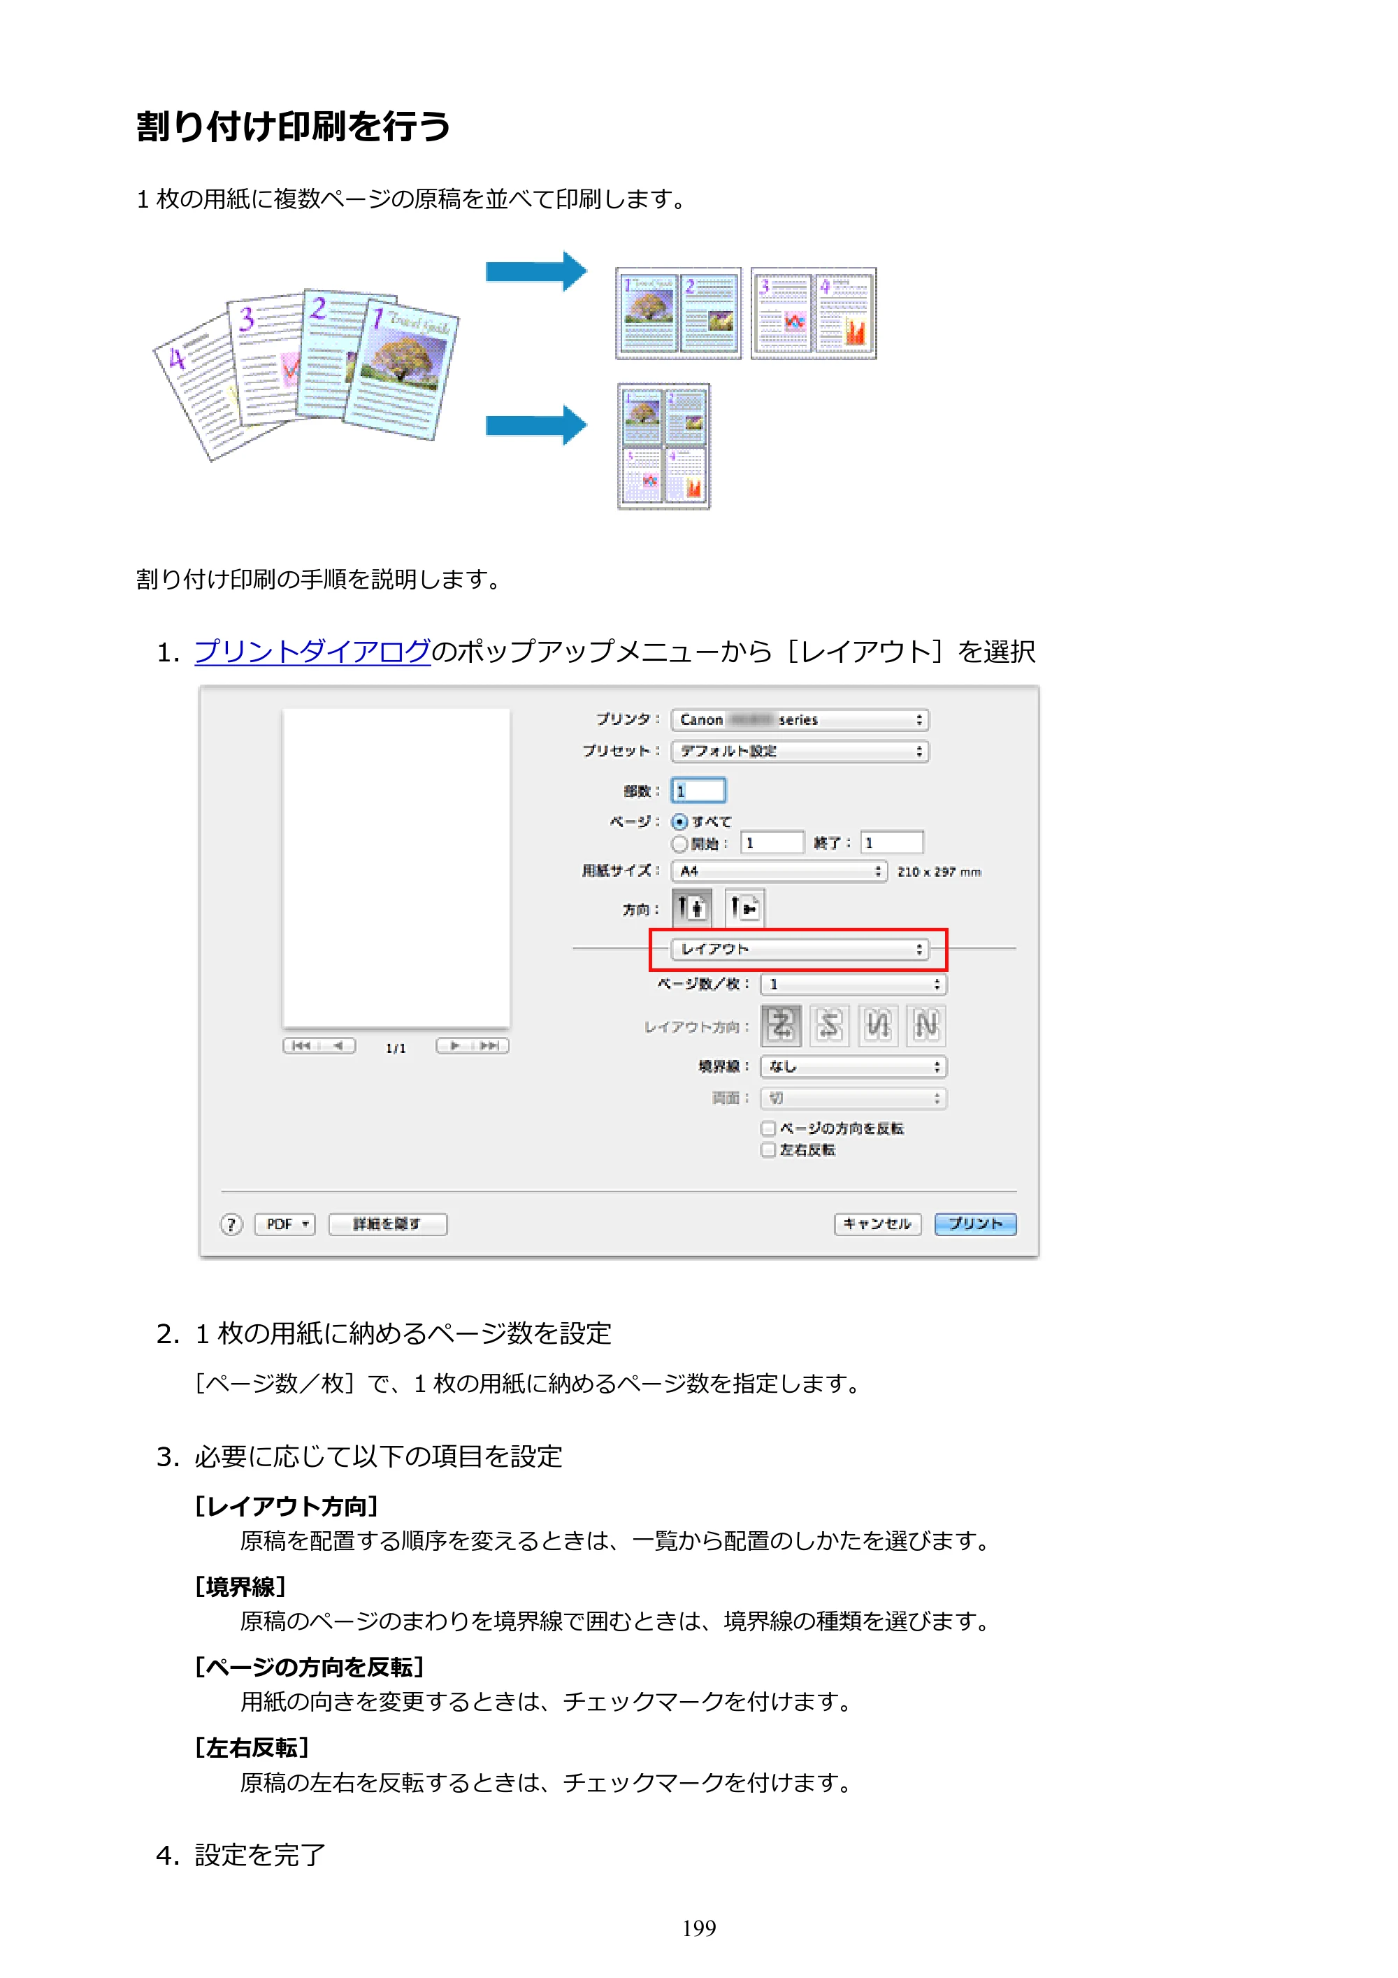Go to previous preview page button
The height and width of the screenshot is (1978, 1398).
pyautogui.click(x=338, y=1046)
